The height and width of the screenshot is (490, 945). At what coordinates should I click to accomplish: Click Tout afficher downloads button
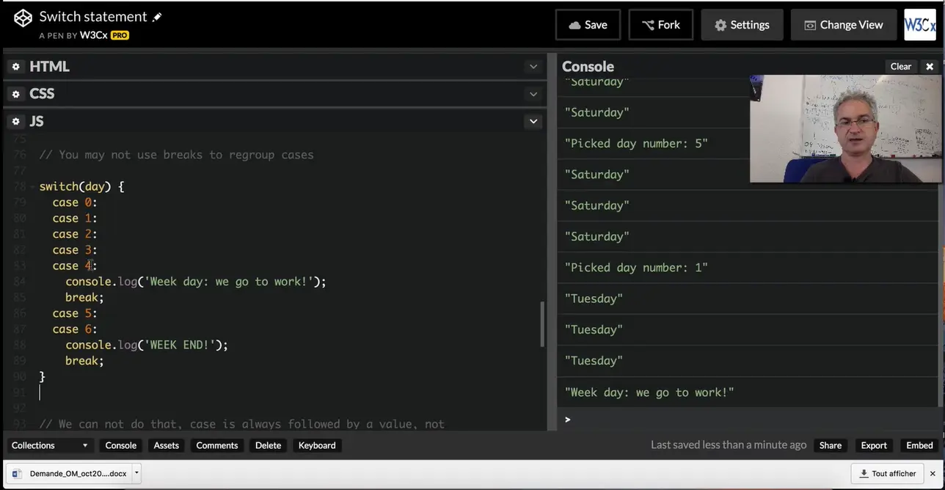(888, 473)
